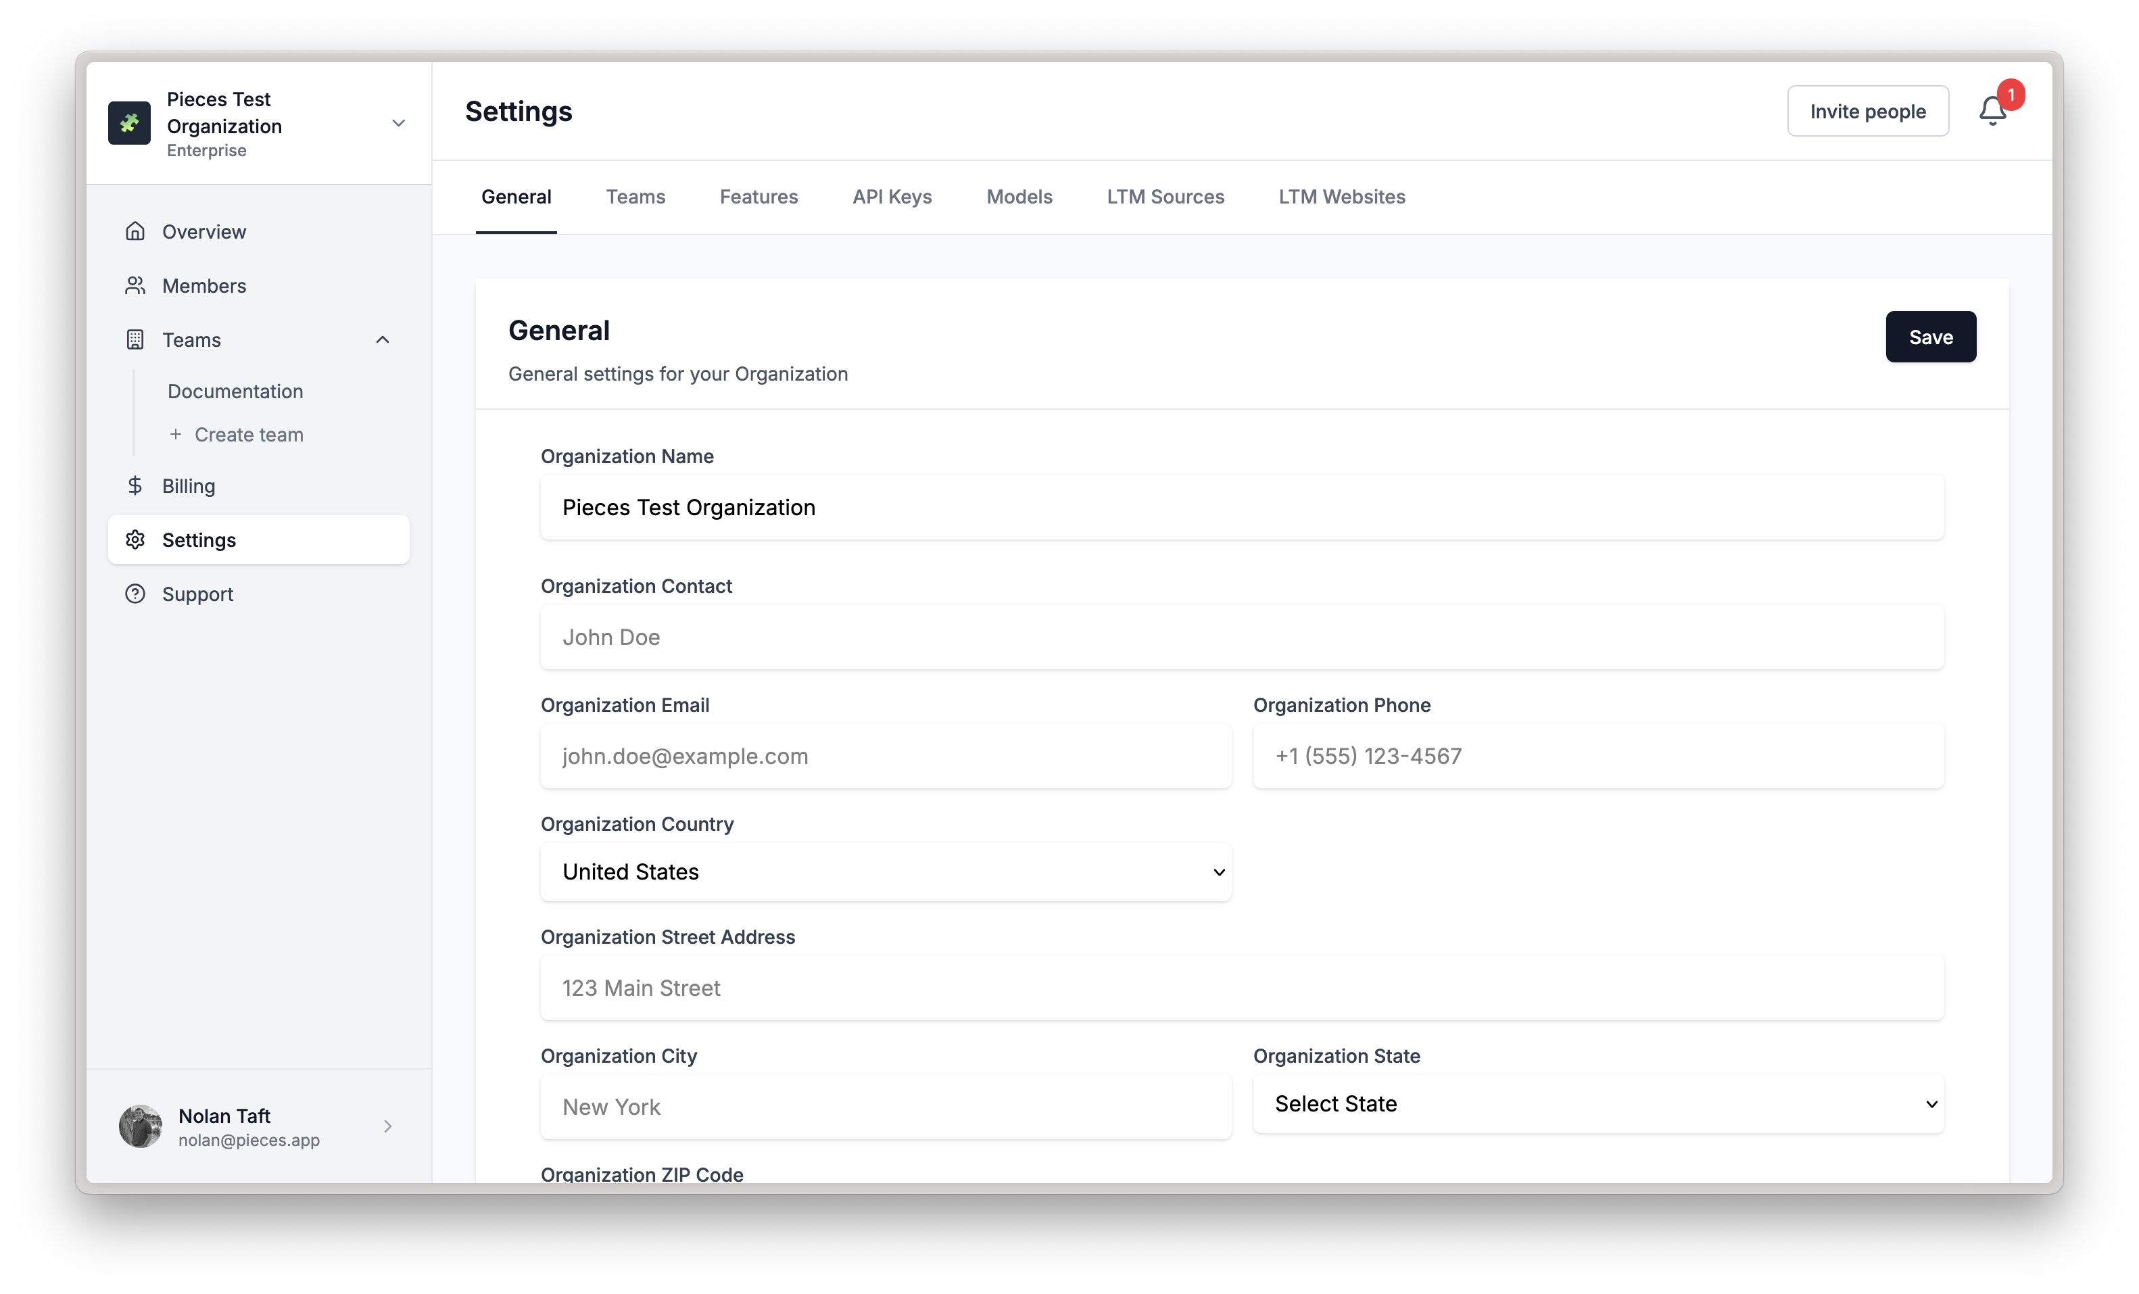Open Support via question mark icon

pyautogui.click(x=135, y=594)
